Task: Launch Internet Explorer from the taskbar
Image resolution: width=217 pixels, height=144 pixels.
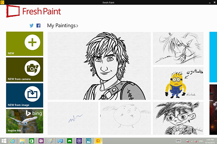Action: 12,141
